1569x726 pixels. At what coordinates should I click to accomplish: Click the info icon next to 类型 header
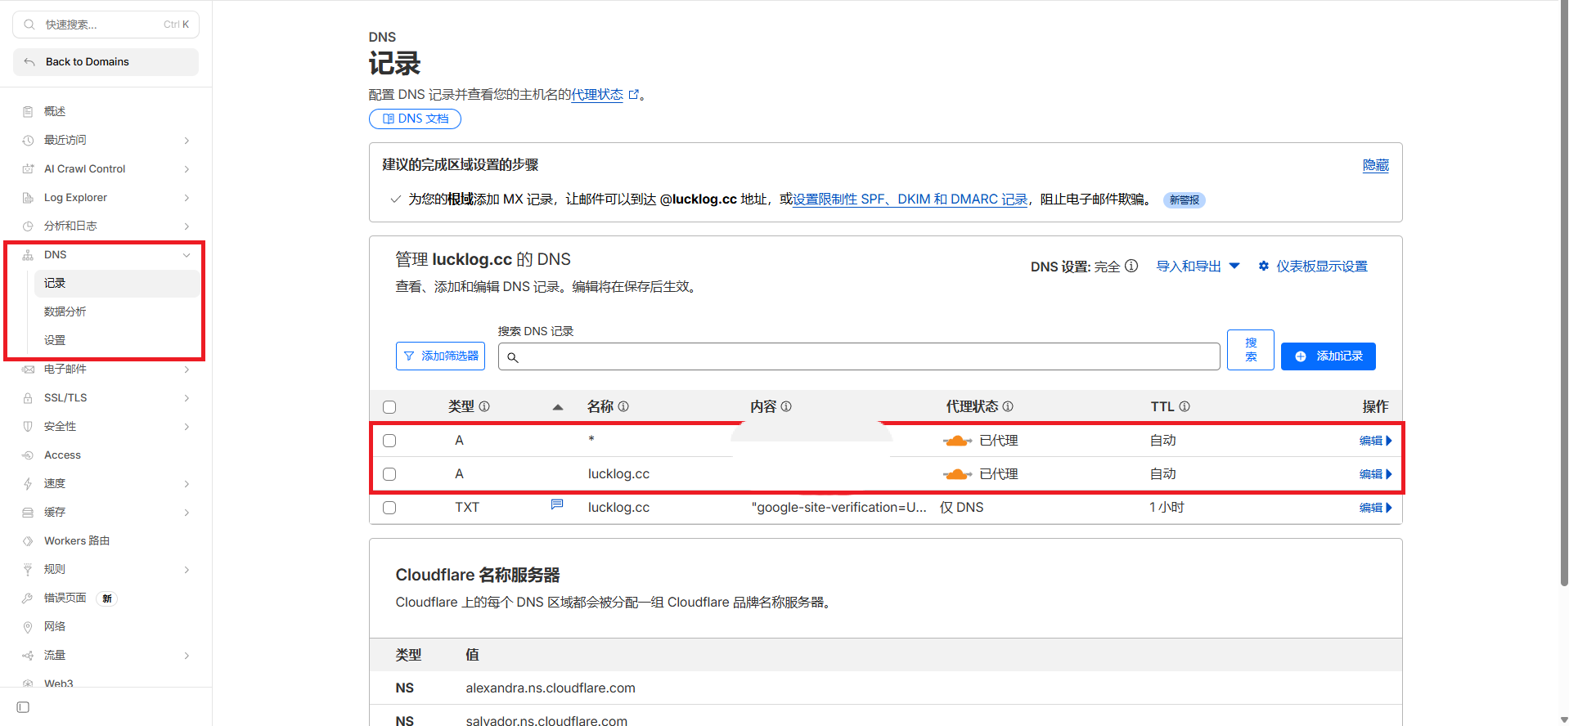(x=484, y=406)
